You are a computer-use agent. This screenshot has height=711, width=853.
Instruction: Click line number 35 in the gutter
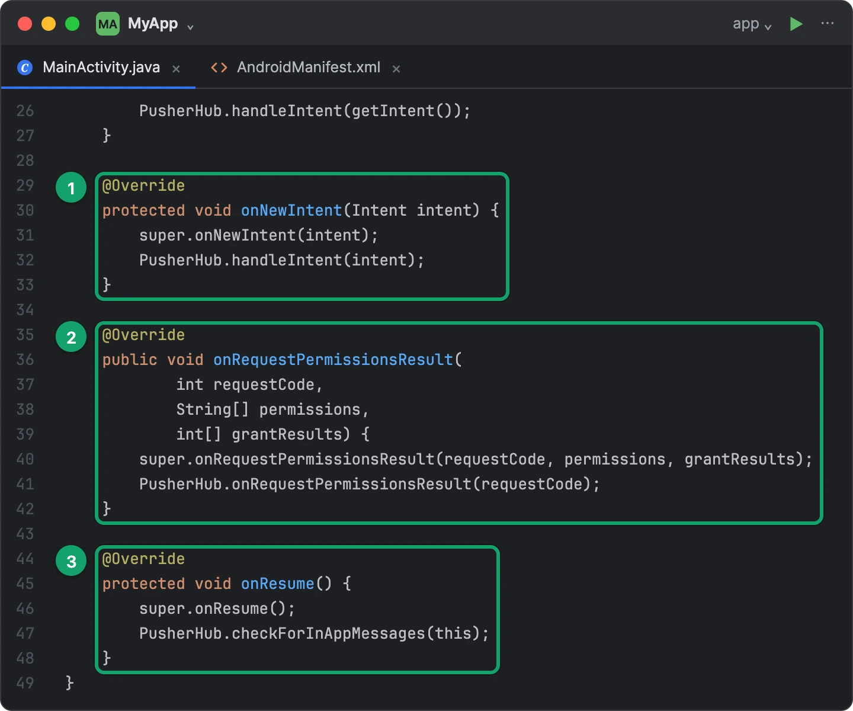click(x=25, y=335)
